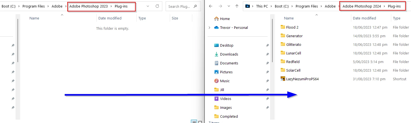Screen dimensions: 411x123
Task: Go up one folder level arrow
Action: [x=237, y=6]
